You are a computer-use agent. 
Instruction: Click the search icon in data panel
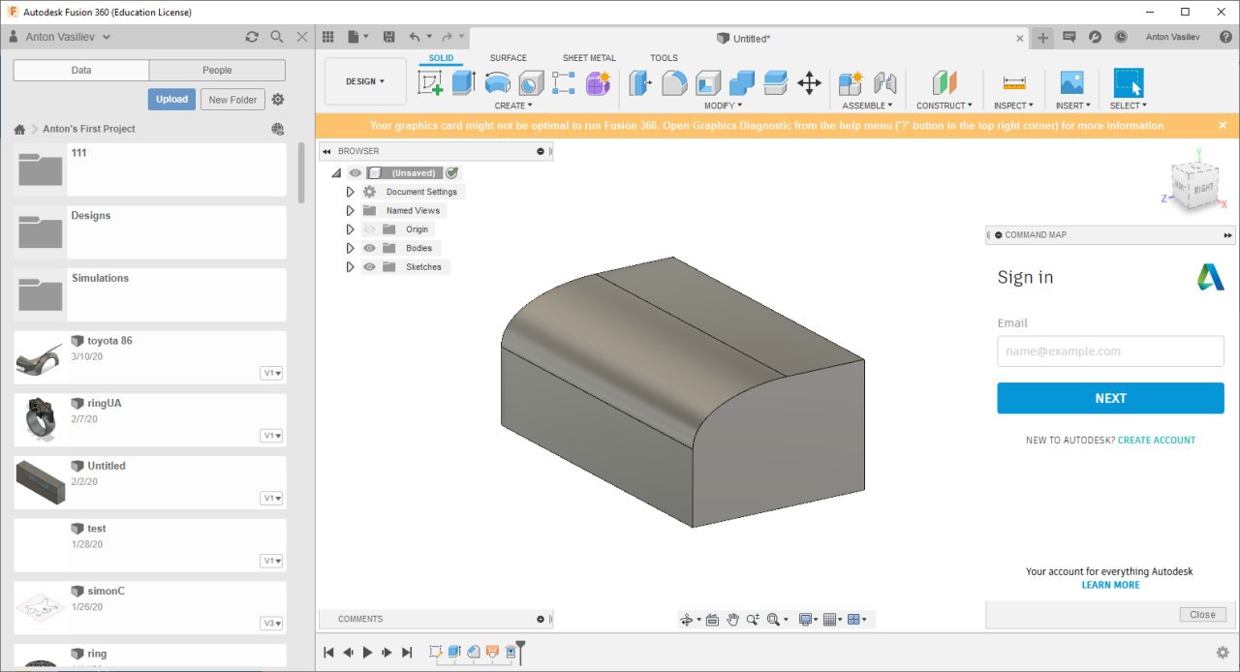(x=277, y=37)
